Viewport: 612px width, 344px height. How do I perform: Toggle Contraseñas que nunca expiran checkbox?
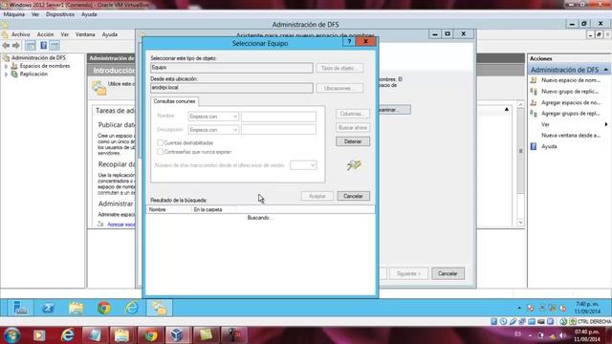pos(160,151)
